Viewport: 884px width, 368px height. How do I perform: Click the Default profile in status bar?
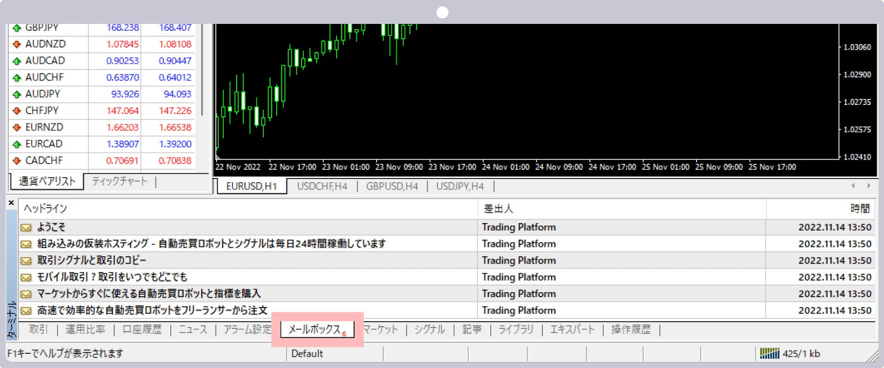307,354
